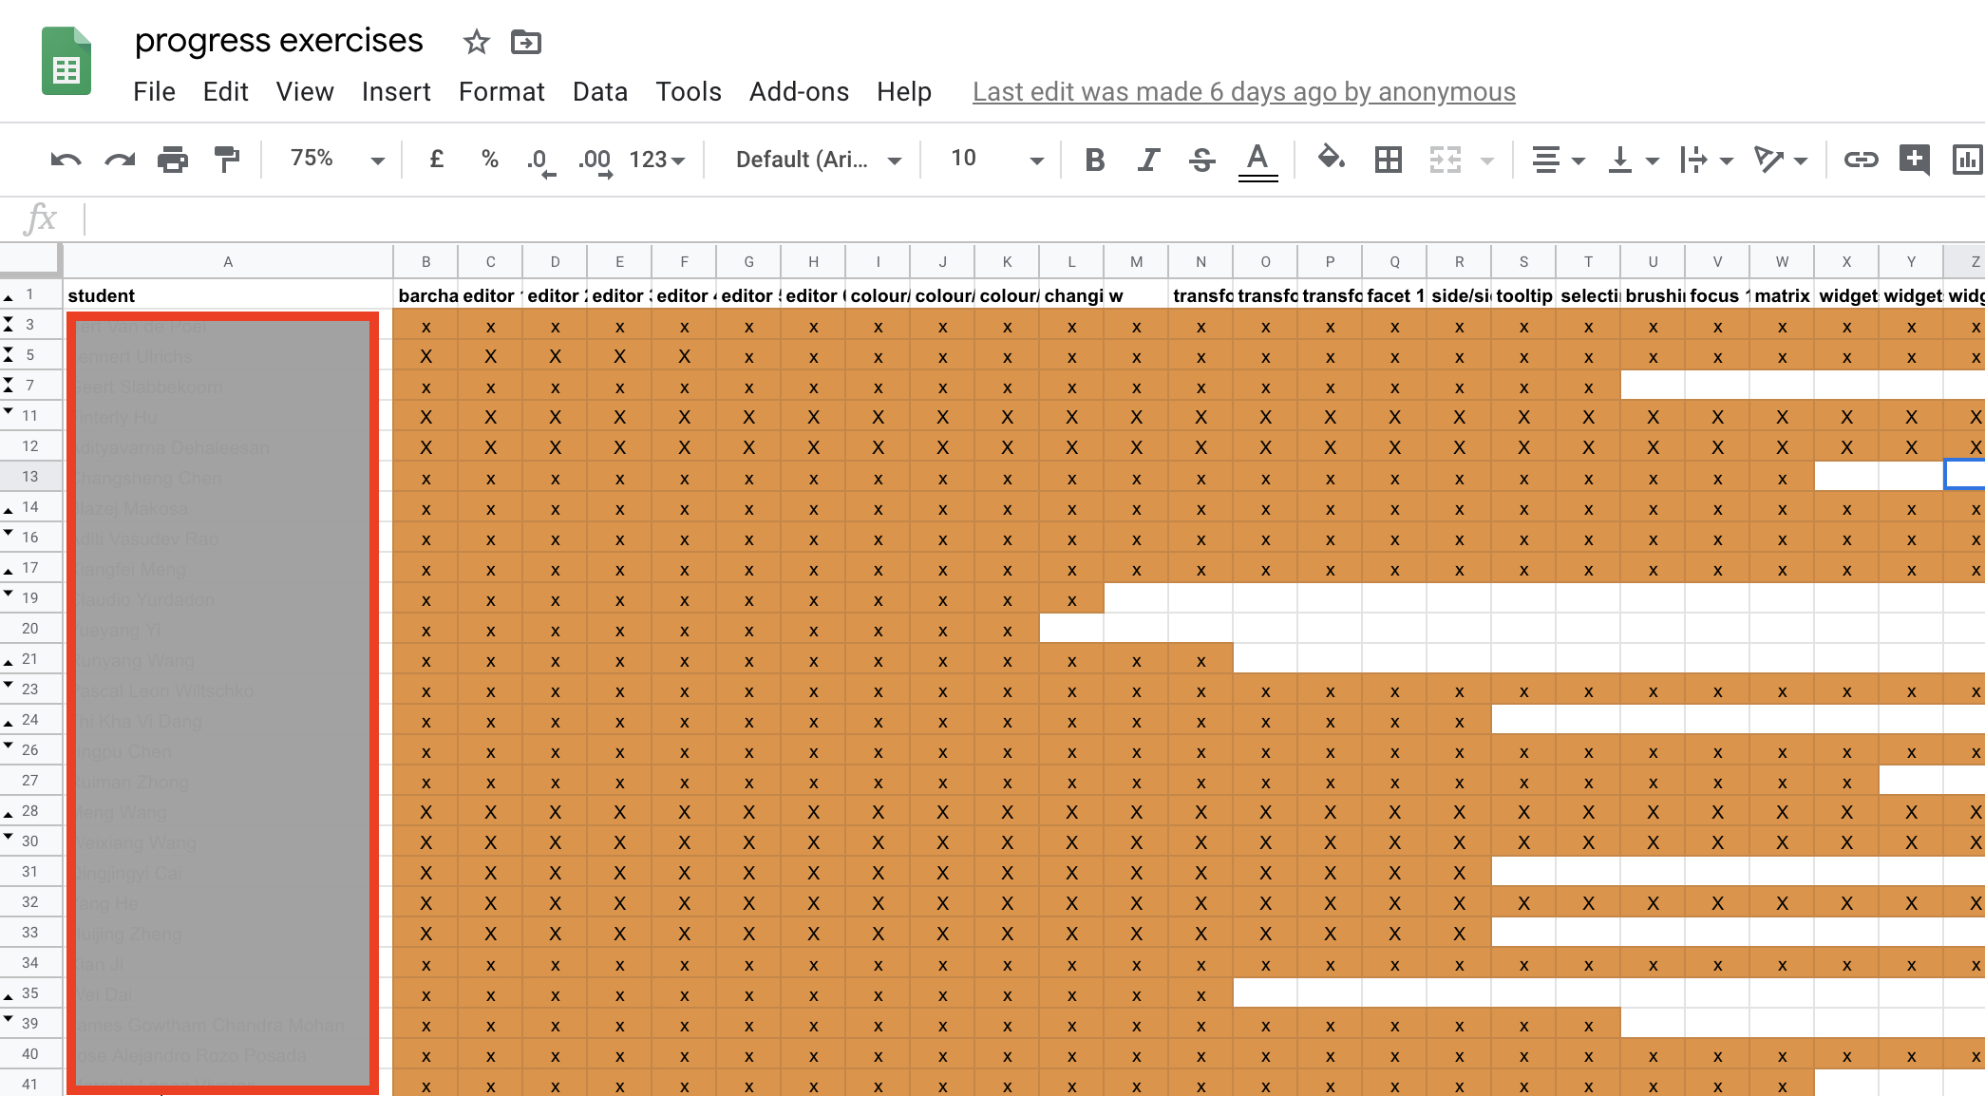This screenshot has height=1096, width=1985.
Task: Open vertical align dropdown
Action: coord(1633,160)
